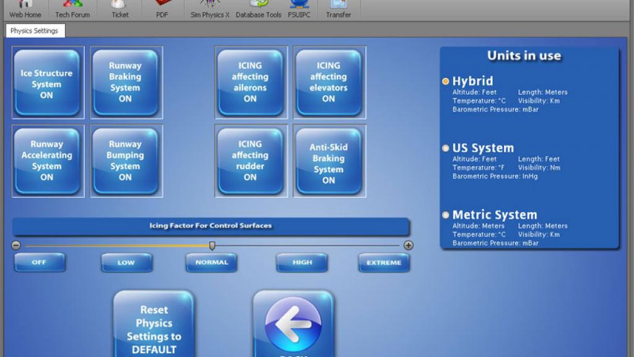Switch to the Physics Settings tab
Viewport: 634px width, 357px height.
point(35,31)
